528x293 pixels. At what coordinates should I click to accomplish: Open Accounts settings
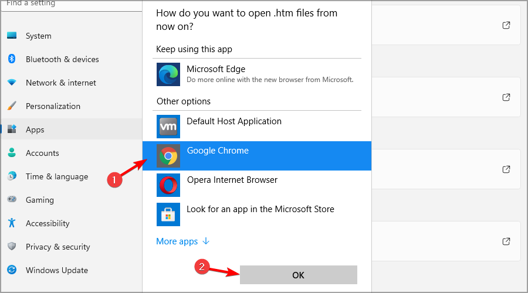pyautogui.click(x=72, y=153)
